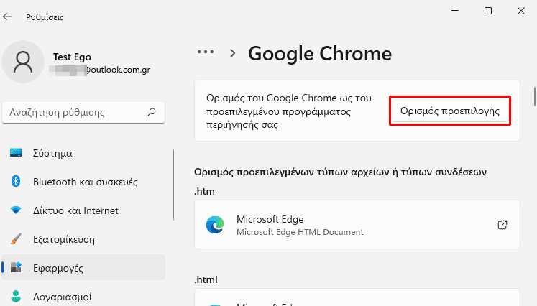Maximize the Settings window
Viewport: 537px width, 306px height.
(488, 11)
